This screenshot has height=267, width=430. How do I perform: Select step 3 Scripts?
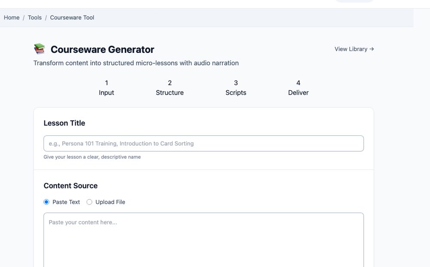pos(236,88)
